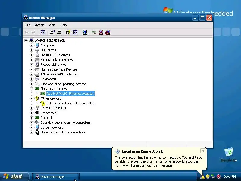
Task: Open the Help menu
Action: 63,25
